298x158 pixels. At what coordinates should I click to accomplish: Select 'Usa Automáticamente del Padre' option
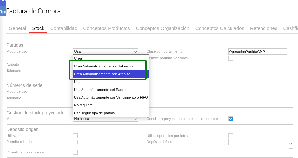point(99,90)
